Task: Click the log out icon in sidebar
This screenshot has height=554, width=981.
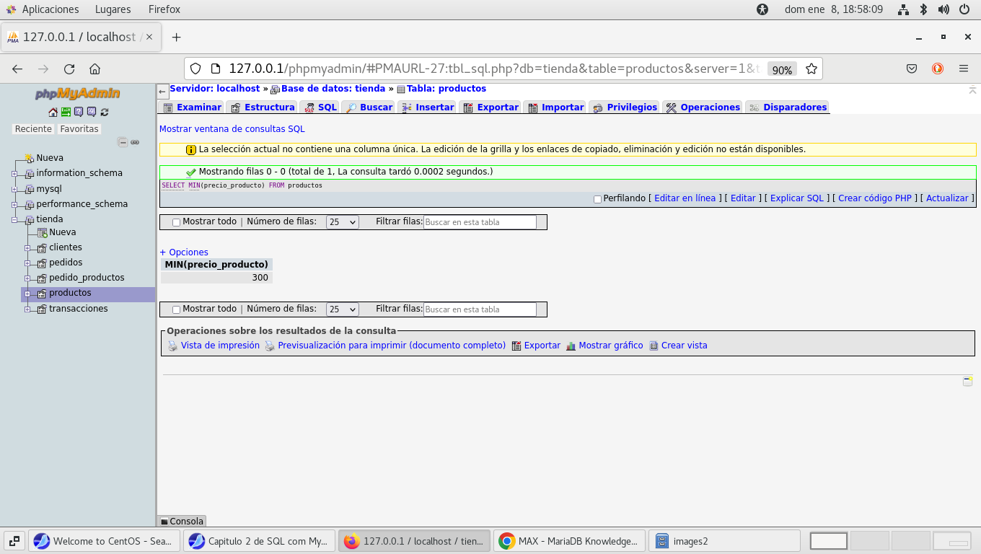Action: 66,112
